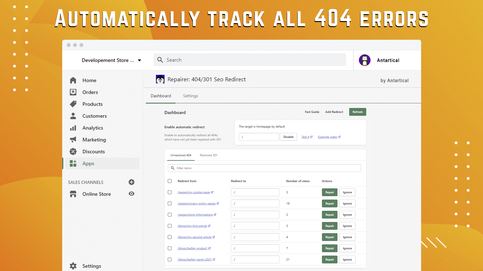Check the store-informations row checkbox
Viewport: 483px width, 271px height.
pyautogui.click(x=170, y=215)
